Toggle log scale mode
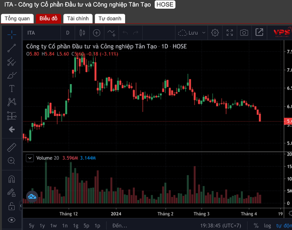The width and height of the screenshot is (292, 230). 267,226
